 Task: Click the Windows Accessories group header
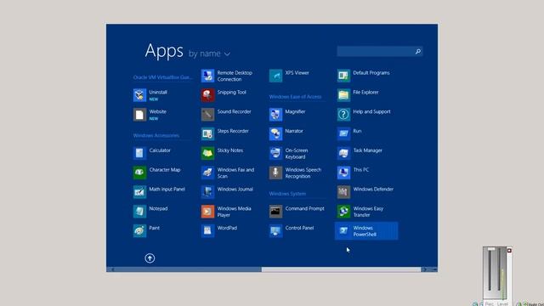(156, 136)
